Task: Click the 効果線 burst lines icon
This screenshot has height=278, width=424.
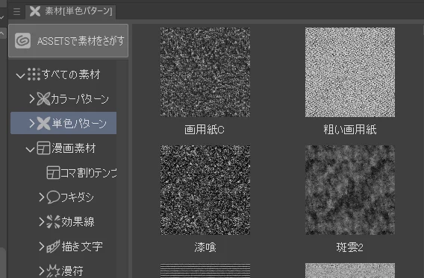Action: click(53, 222)
